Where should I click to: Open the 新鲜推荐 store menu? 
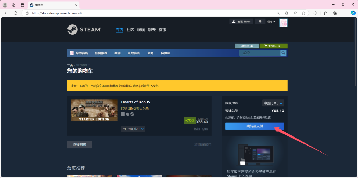point(101,53)
